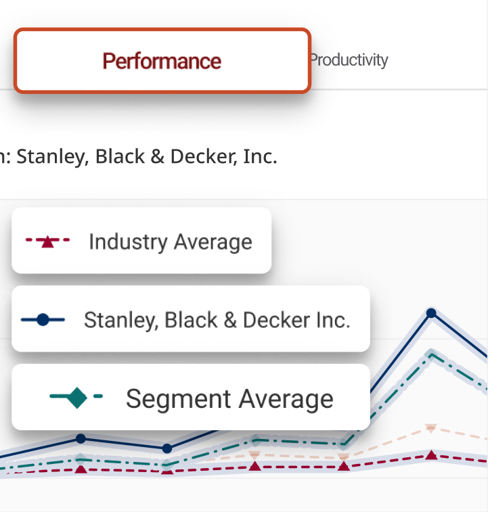Hide the Stanley, Black & Decker Inc. series

tap(217, 319)
